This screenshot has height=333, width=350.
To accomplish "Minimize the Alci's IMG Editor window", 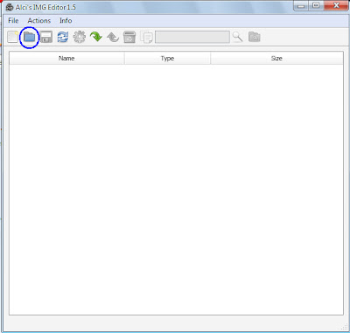I will 302,6.
